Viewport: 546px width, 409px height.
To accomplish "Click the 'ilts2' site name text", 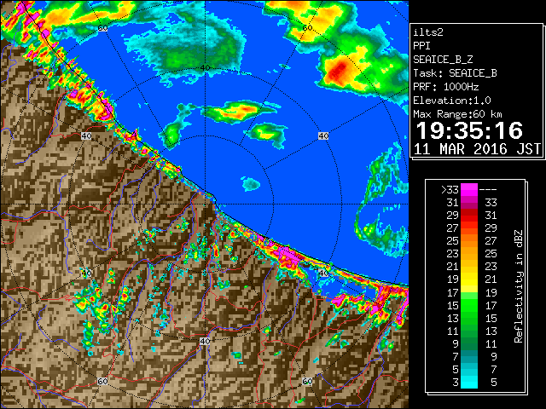I will point(428,32).
